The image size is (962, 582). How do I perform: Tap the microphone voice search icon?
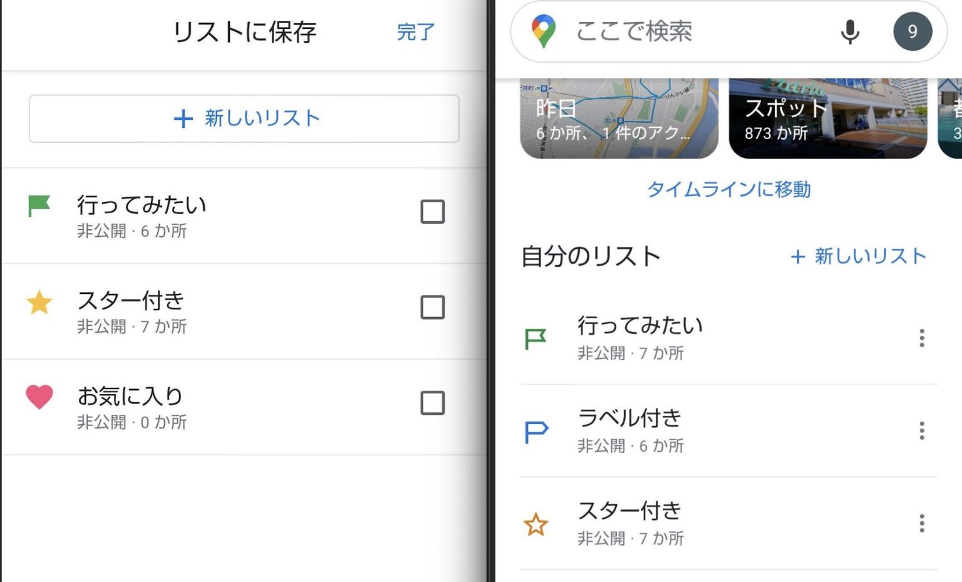pyautogui.click(x=849, y=31)
